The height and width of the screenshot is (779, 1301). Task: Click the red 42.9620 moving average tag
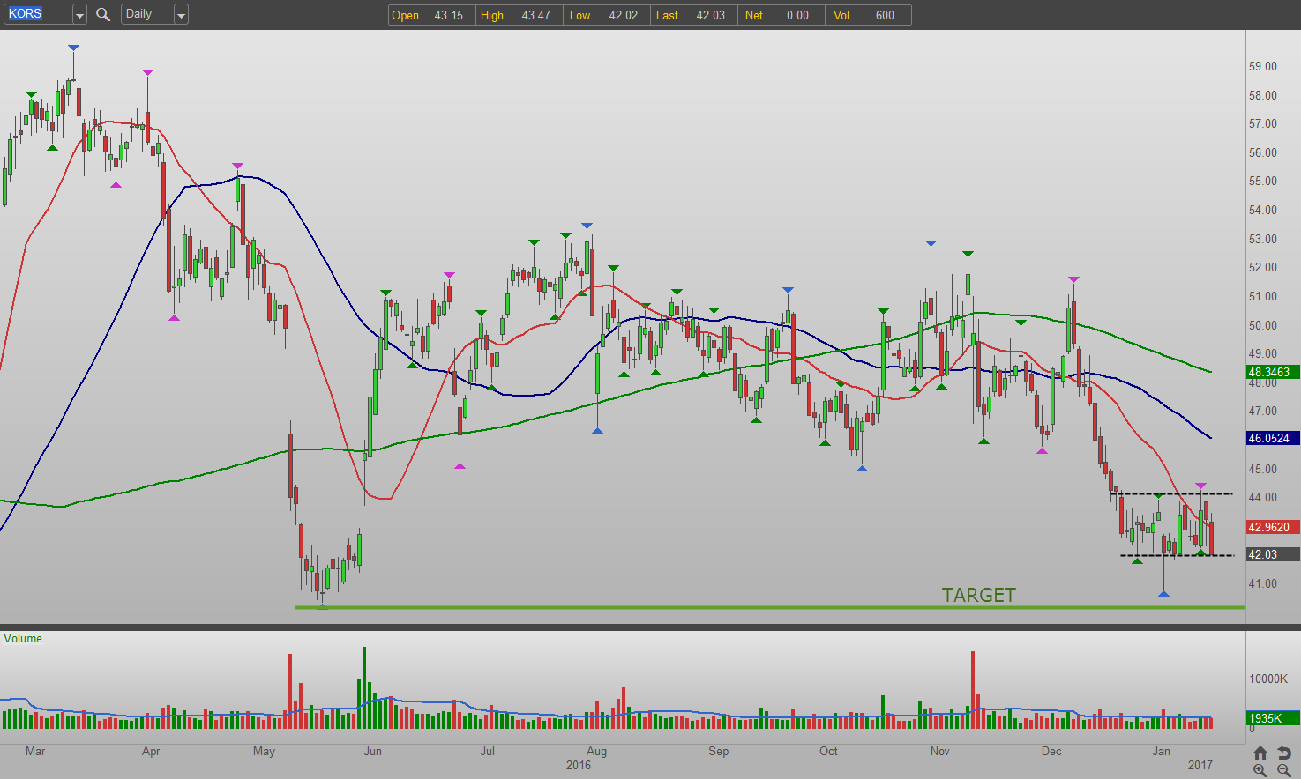(1272, 527)
